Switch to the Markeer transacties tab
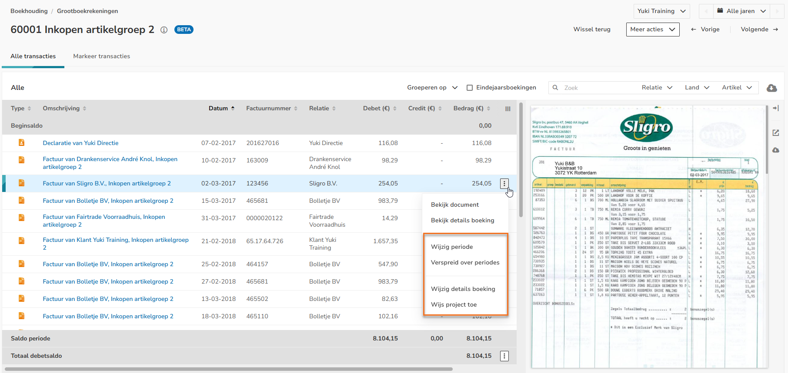Screen dimensions: 788x373 (x=101, y=56)
